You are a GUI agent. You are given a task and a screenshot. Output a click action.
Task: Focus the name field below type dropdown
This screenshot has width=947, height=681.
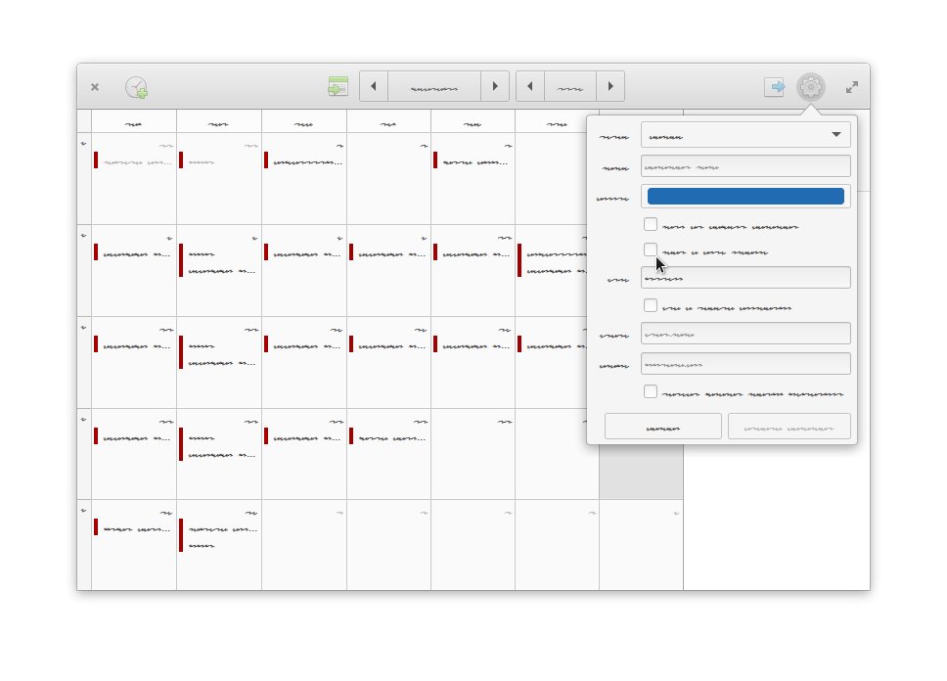745,166
